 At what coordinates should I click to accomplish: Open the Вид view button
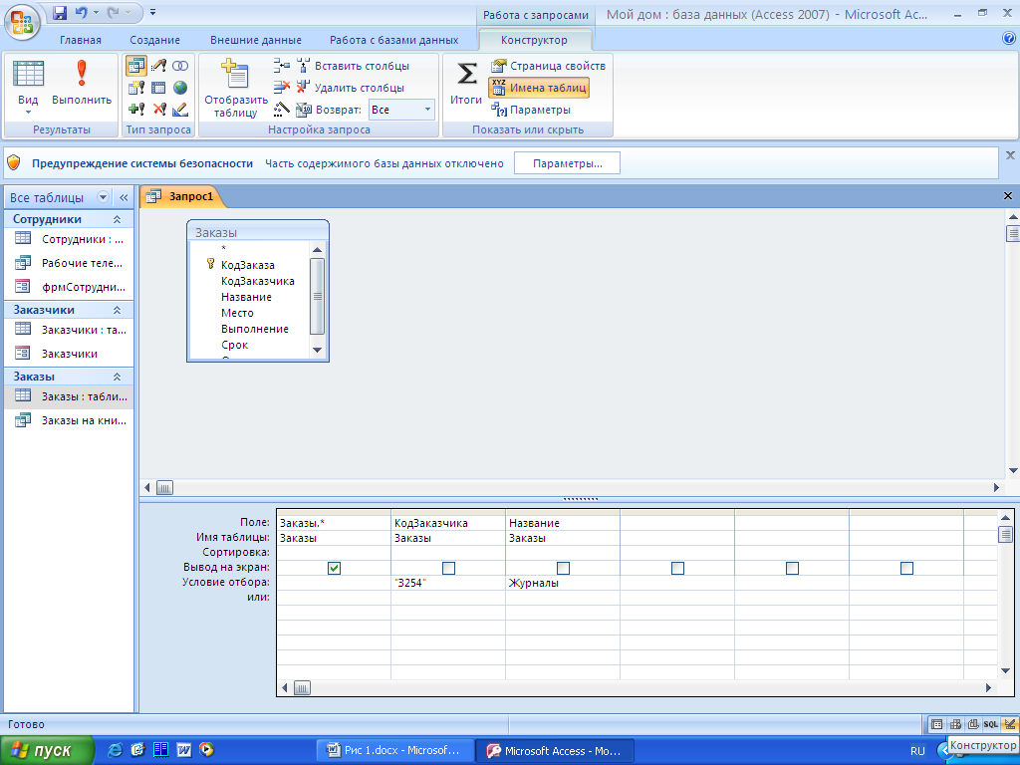point(28,82)
